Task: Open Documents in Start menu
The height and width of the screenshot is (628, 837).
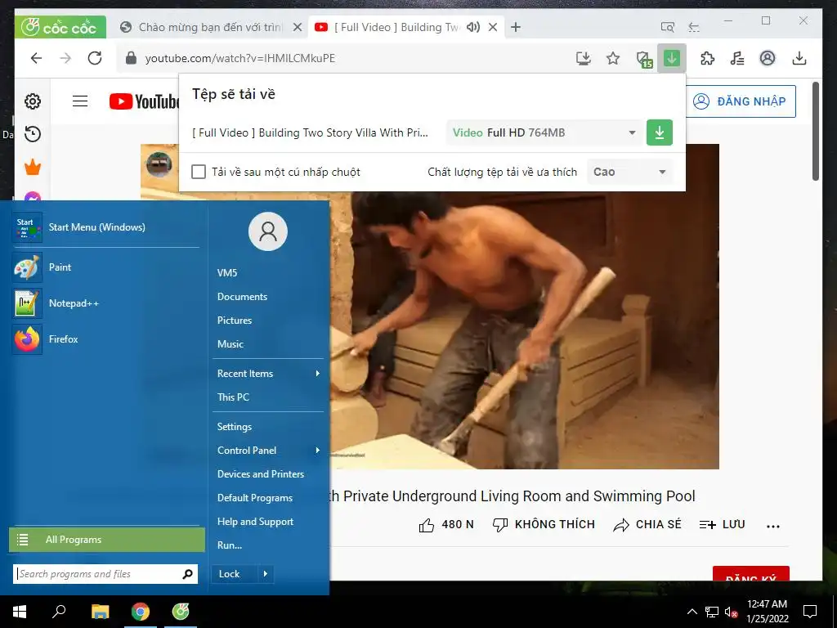Action: coord(242,296)
